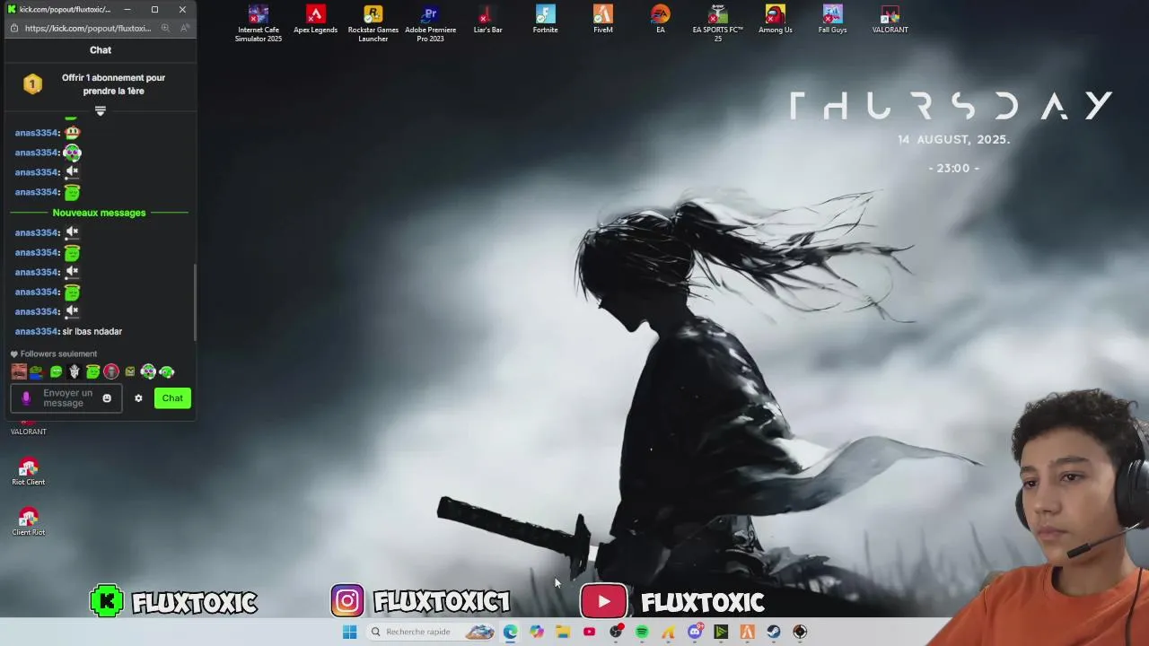Click the purple microphone icon in message box
The height and width of the screenshot is (646, 1149).
coord(26,398)
